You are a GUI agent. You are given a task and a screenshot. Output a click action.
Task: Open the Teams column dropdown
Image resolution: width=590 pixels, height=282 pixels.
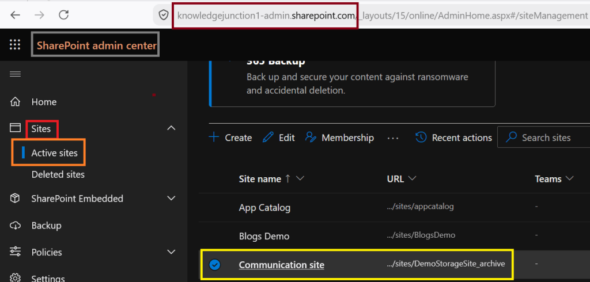(x=569, y=178)
